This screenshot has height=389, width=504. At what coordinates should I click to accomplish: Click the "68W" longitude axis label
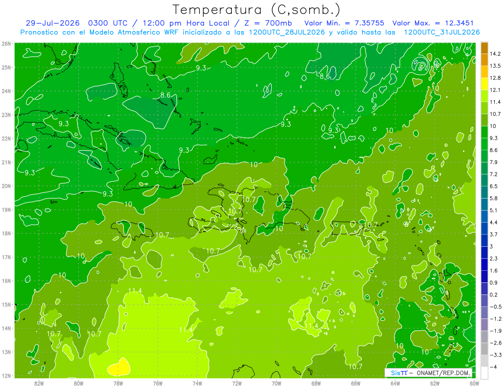(316, 383)
